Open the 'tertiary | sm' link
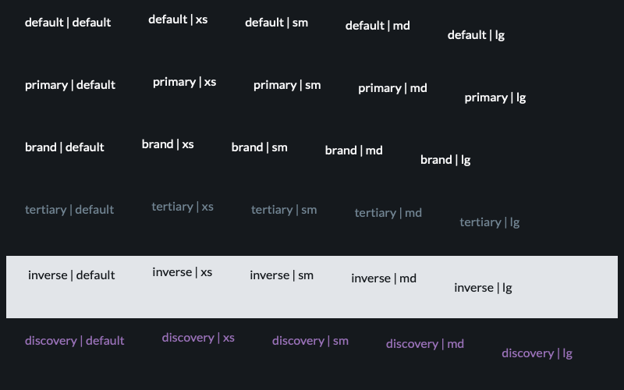The height and width of the screenshot is (390, 624). coord(284,210)
